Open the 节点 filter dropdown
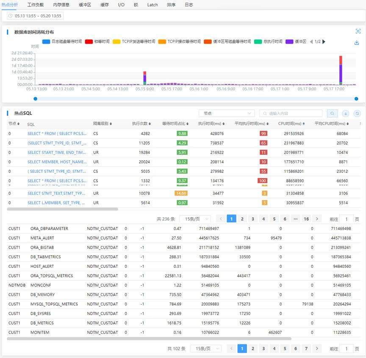366x358 pixels. tap(226, 113)
